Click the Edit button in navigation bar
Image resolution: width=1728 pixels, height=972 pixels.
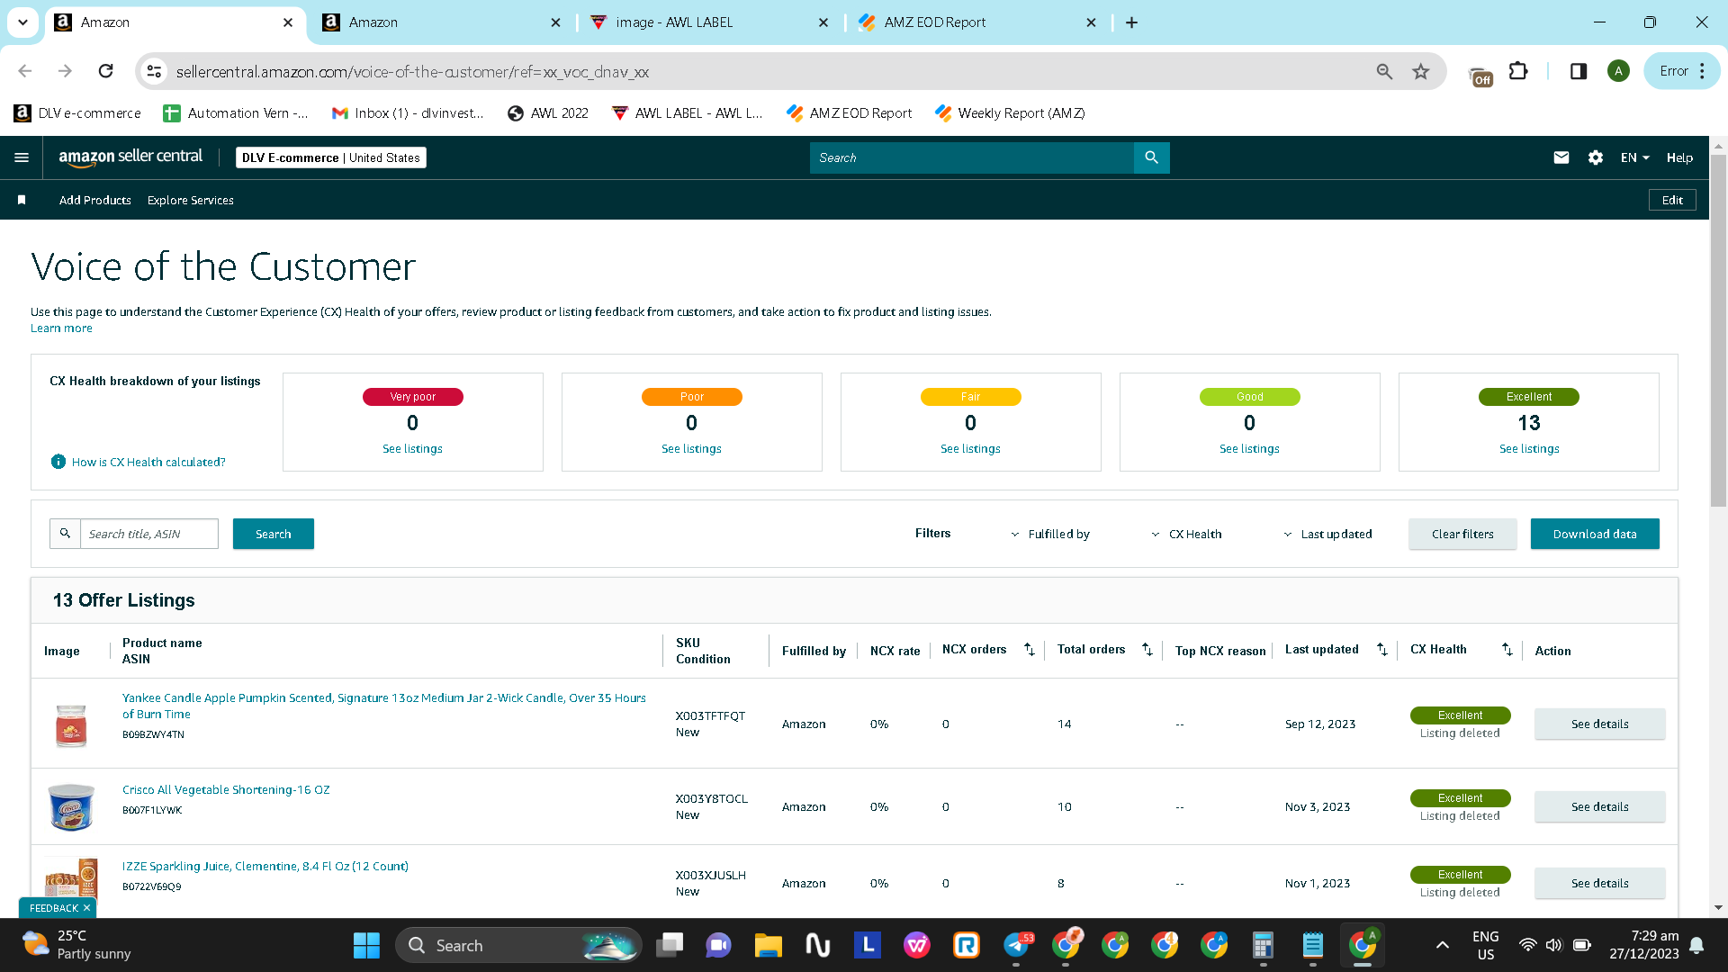[x=1672, y=200]
